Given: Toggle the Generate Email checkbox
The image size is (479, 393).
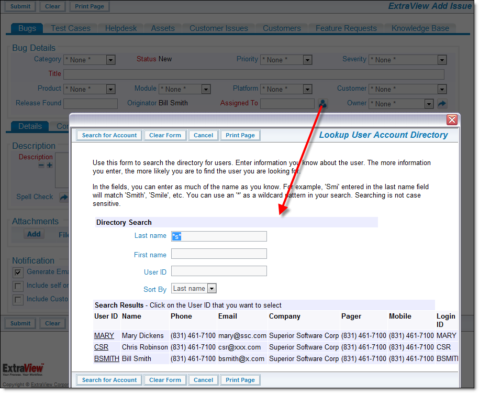Looking at the screenshot, I should [18, 272].
